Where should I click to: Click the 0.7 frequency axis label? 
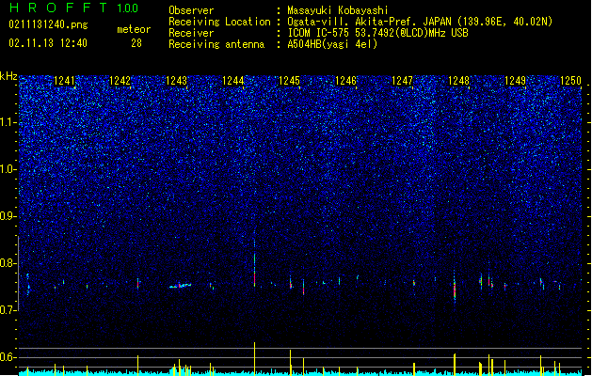pos(8,310)
